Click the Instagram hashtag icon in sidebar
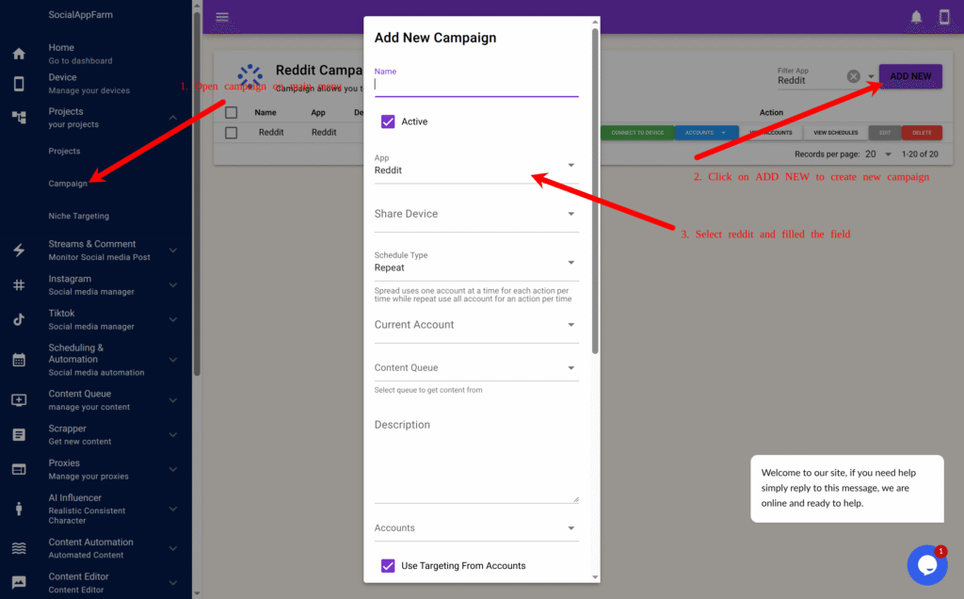Image resolution: width=964 pixels, height=599 pixels. tap(19, 284)
